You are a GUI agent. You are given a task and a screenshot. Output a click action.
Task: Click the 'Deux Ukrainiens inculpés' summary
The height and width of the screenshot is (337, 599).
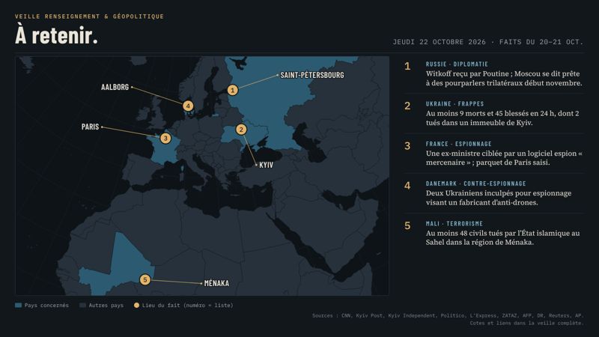tap(499, 198)
